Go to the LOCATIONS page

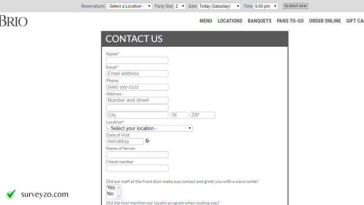(x=230, y=21)
